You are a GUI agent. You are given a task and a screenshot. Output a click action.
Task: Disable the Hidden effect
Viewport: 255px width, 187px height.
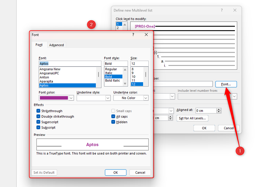coord(113,122)
